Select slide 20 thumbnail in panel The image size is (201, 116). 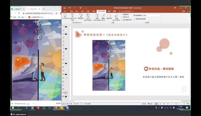tap(66, 96)
